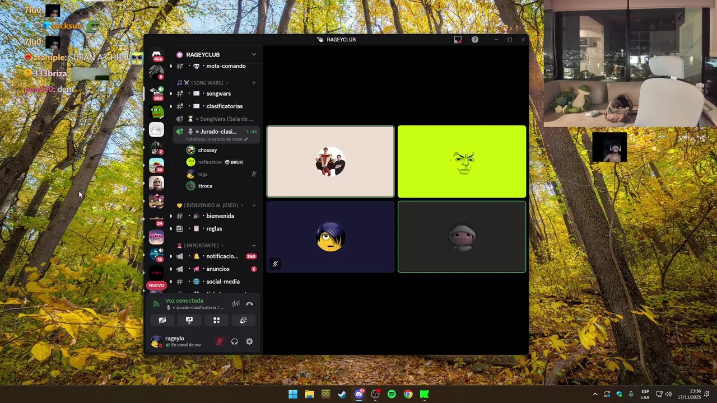Toggle deafen headphones icon
The image size is (717, 403).
pos(234,341)
